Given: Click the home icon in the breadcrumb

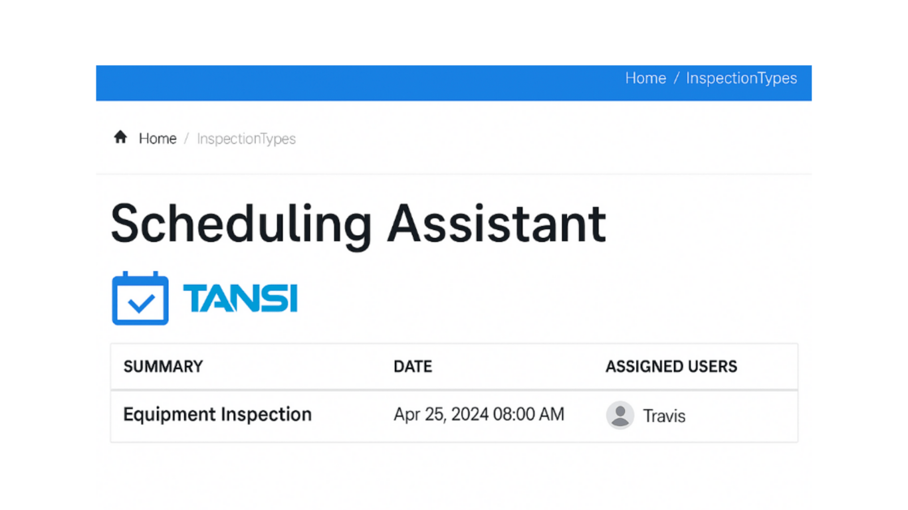Looking at the screenshot, I should coord(120,137).
